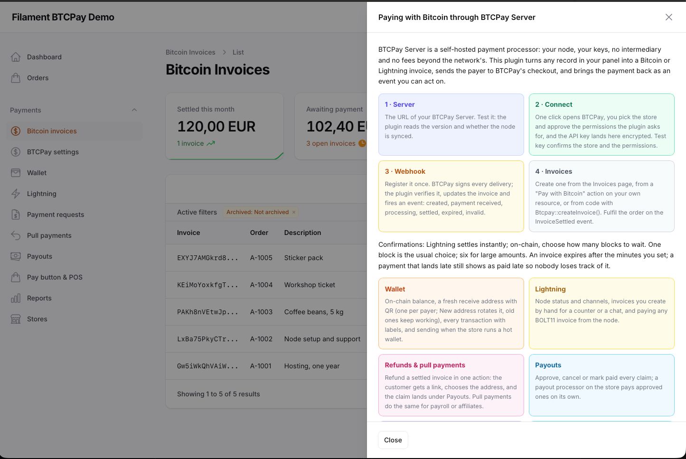This screenshot has height=459, width=686.
Task: Click order number A-1005
Action: pyautogui.click(x=261, y=258)
